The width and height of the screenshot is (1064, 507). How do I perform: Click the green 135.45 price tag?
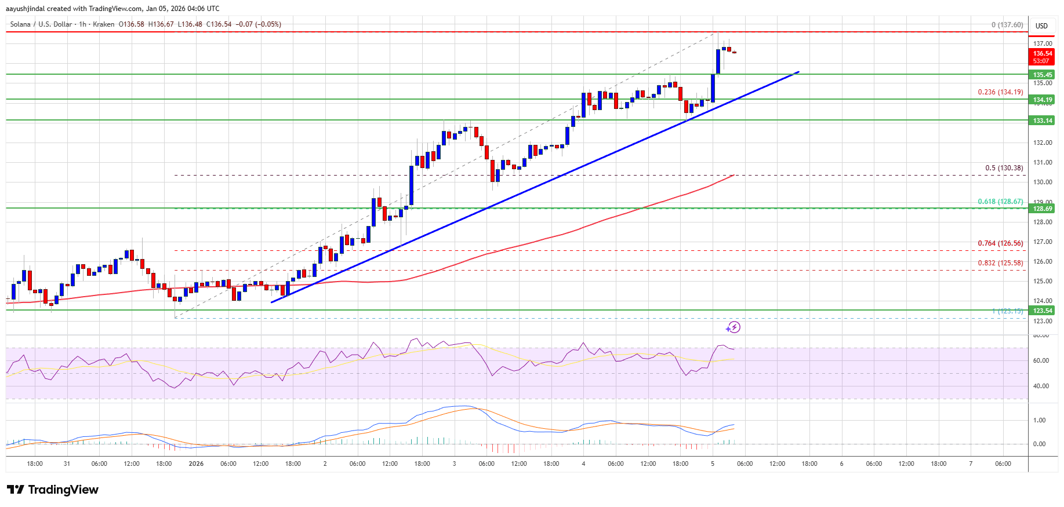point(1042,75)
